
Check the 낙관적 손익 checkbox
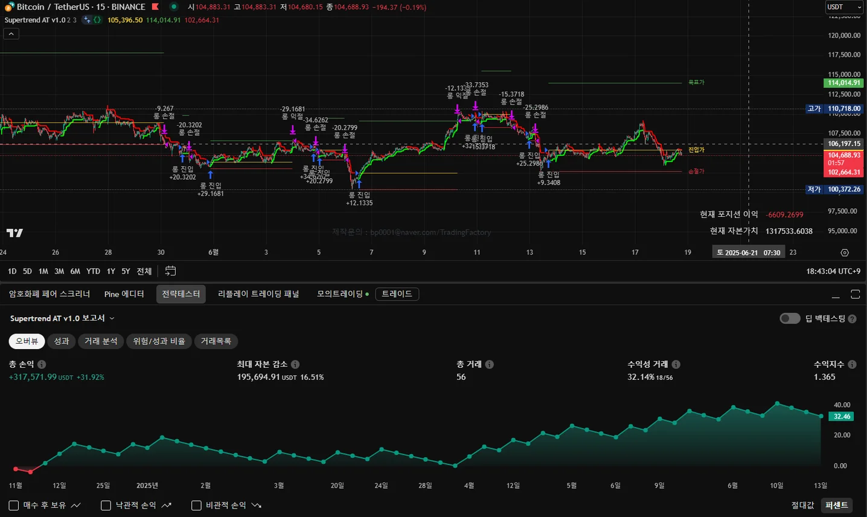click(106, 506)
